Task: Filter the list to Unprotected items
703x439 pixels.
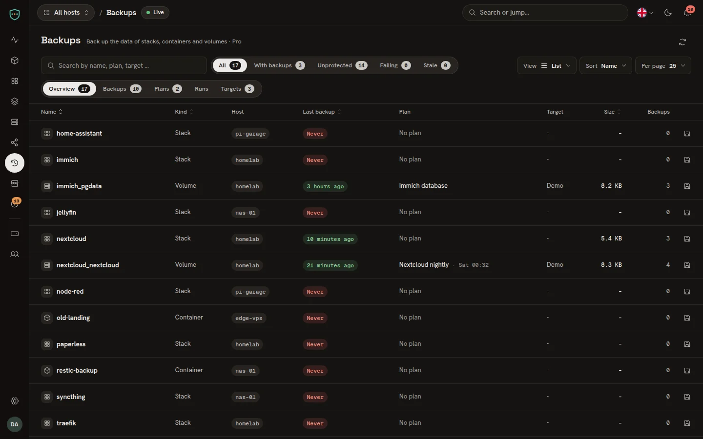Action: (x=342, y=65)
